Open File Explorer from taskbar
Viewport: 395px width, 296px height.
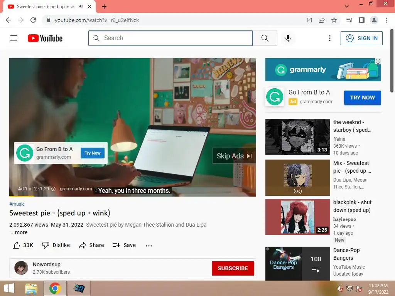(x=31, y=288)
